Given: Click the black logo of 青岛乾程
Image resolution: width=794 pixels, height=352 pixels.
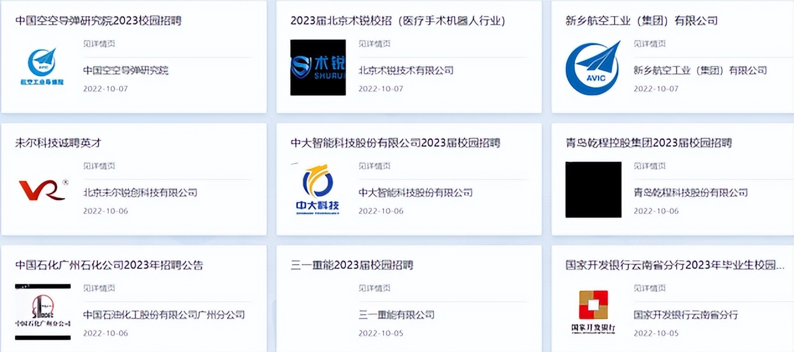Looking at the screenshot, I should pyautogui.click(x=593, y=190).
